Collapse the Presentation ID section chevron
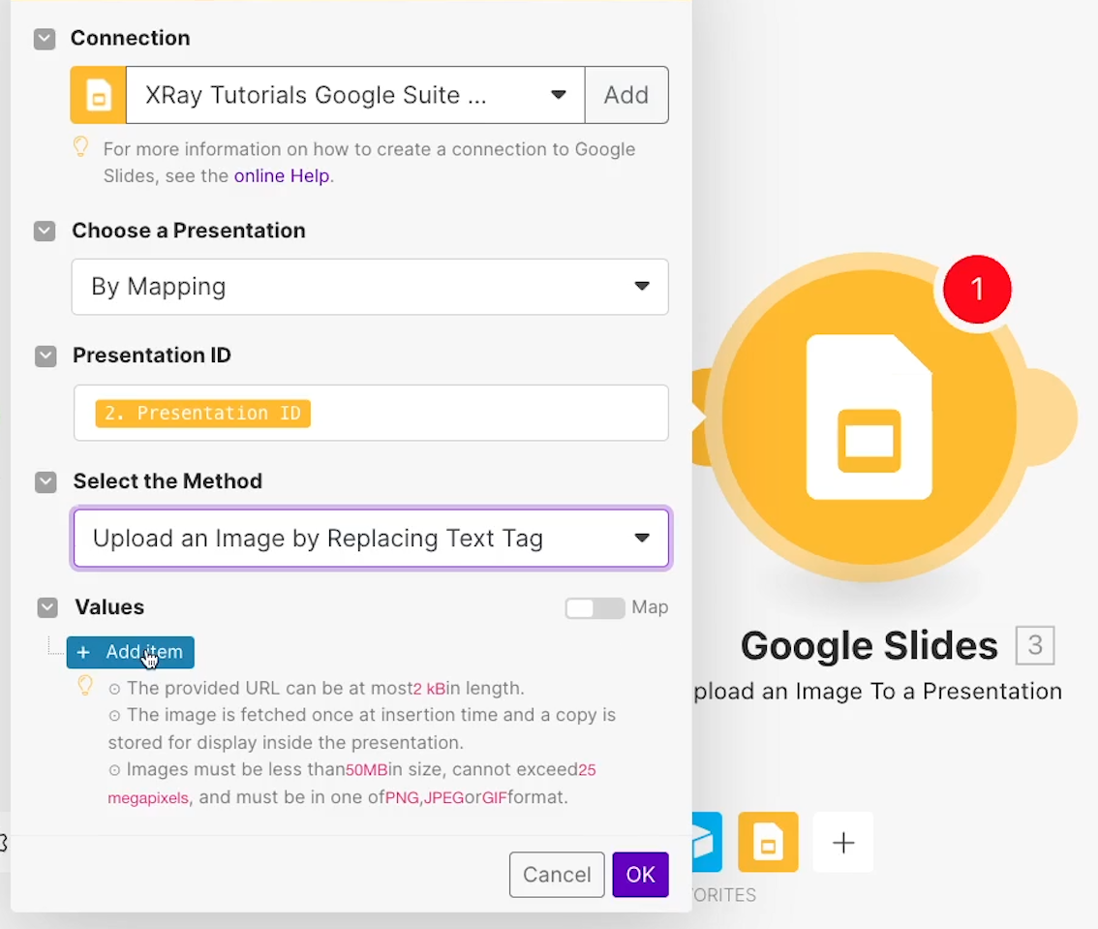Viewport: 1098px width, 929px height. tap(46, 356)
